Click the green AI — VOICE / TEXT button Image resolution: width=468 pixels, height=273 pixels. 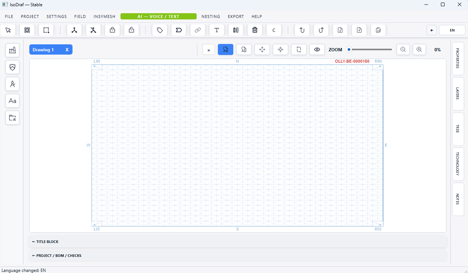[x=159, y=16]
